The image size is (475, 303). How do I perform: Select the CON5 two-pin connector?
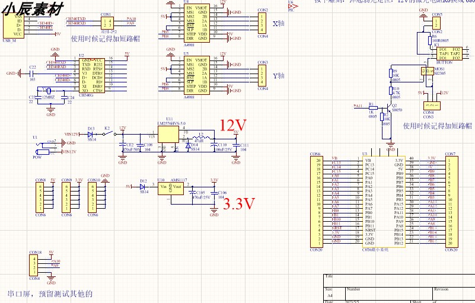click(x=436, y=23)
